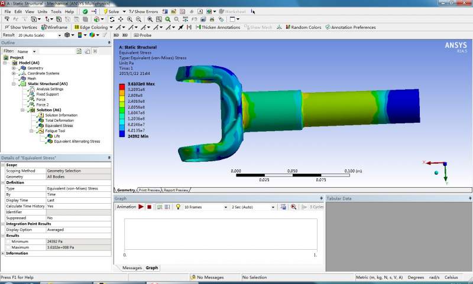Open Annotation Preferences
473x284 pixels.
pyautogui.click(x=351, y=27)
